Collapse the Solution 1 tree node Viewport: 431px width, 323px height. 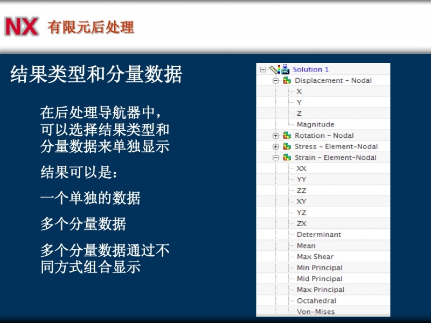tap(263, 69)
